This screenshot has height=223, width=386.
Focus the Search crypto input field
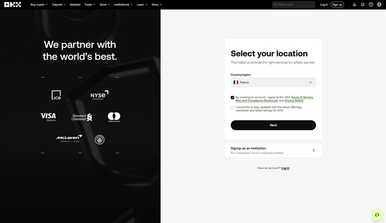tap(293, 4)
